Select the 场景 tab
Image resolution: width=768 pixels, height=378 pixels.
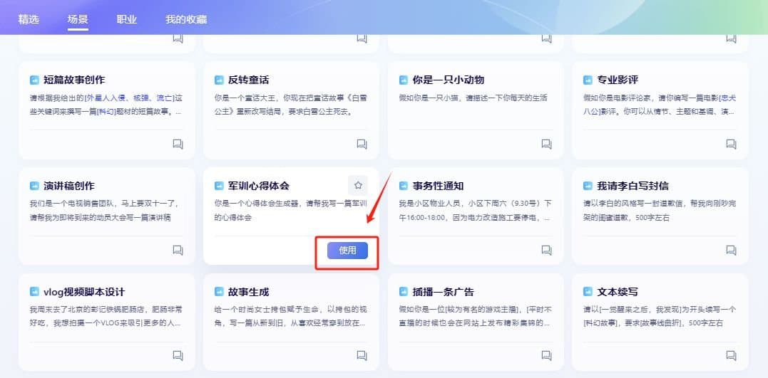78,19
